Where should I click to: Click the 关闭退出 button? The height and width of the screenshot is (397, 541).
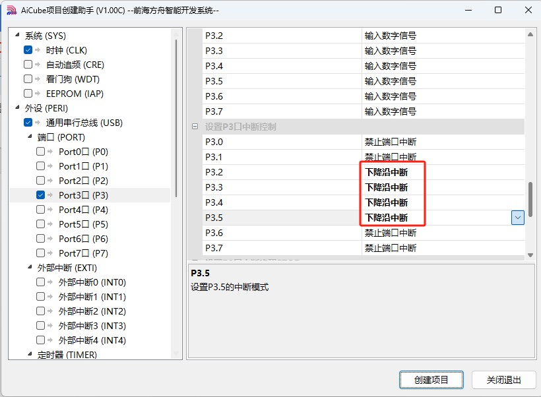504,380
